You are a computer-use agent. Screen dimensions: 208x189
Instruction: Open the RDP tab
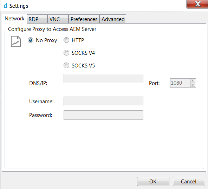(x=37, y=19)
